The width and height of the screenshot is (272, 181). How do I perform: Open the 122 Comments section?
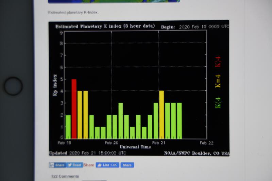click(65, 176)
